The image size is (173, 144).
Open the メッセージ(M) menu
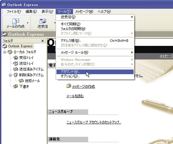point(84,11)
